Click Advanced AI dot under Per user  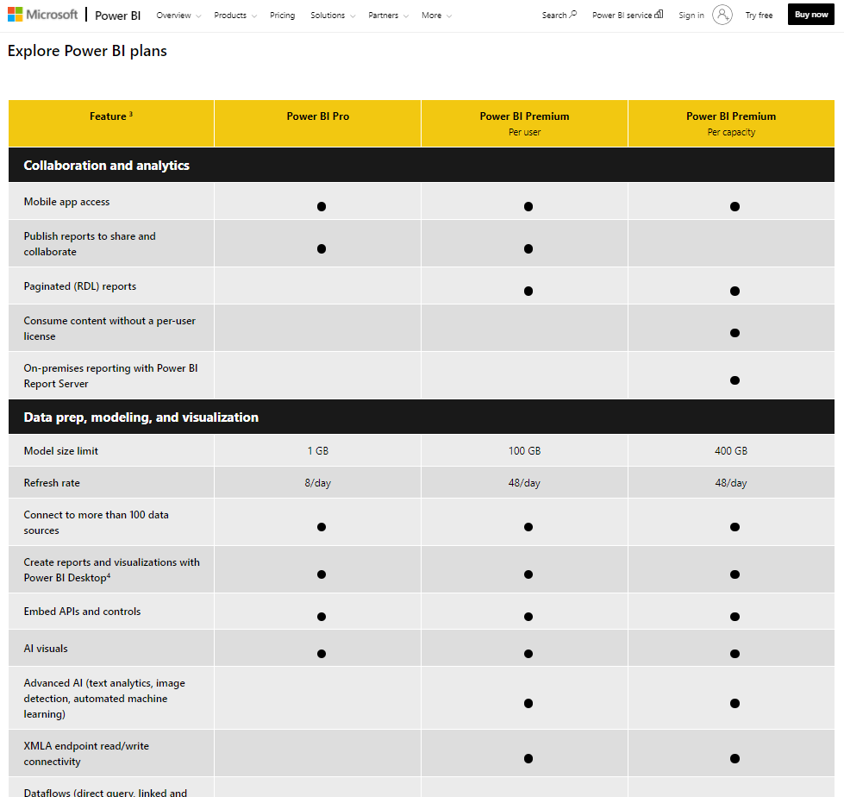528,703
